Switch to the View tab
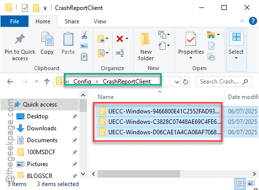 point(100,21)
